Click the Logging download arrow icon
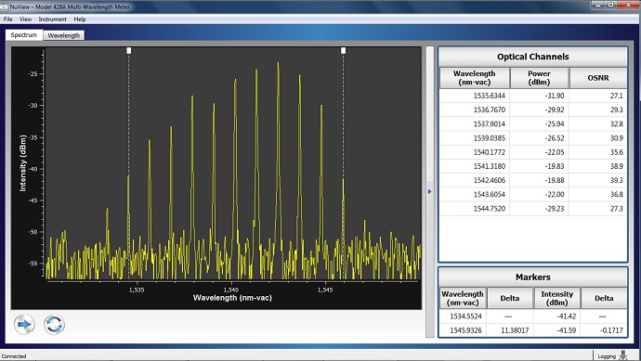Image resolution: width=641 pixels, height=361 pixels. 623,355
